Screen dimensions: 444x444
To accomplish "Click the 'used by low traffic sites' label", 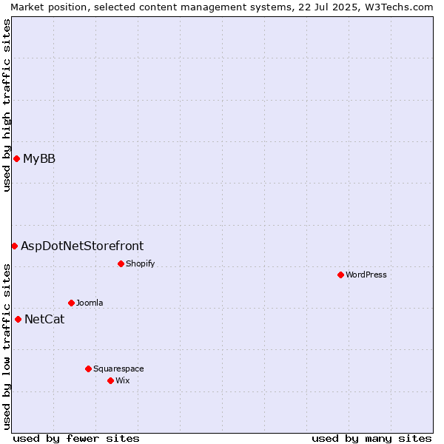I will point(7,347).
